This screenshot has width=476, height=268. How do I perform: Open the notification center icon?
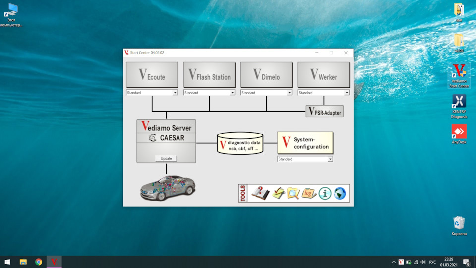coord(467,262)
